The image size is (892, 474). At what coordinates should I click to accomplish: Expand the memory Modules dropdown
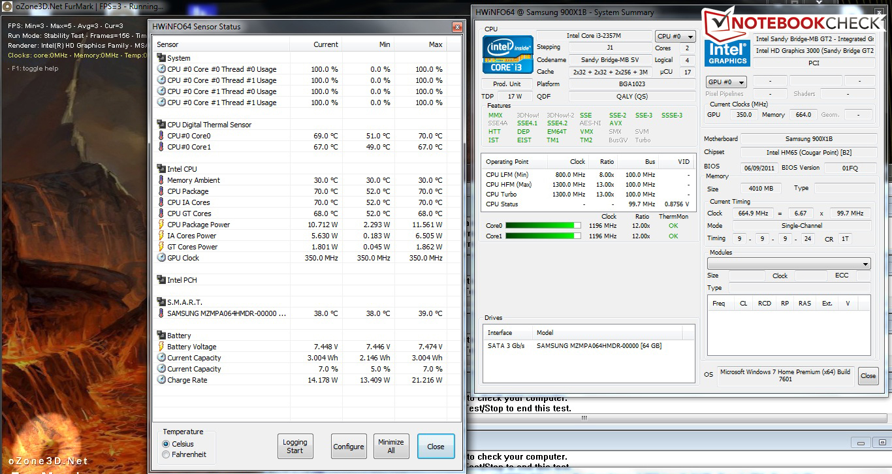pyautogui.click(x=789, y=264)
